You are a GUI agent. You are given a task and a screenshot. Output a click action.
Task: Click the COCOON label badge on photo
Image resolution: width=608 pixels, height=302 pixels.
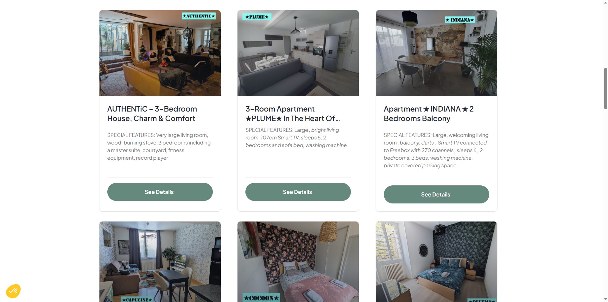point(261,298)
